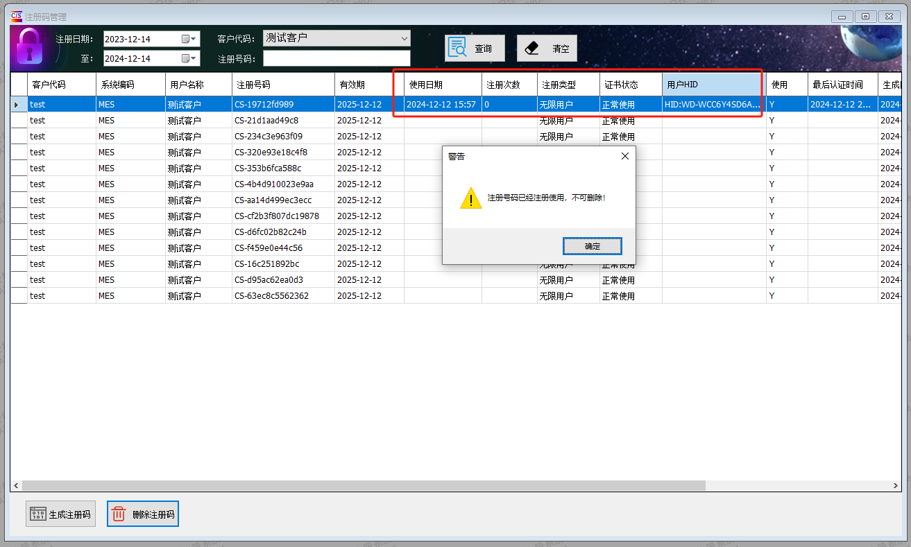Sort by 客户代码 column header

click(61, 85)
